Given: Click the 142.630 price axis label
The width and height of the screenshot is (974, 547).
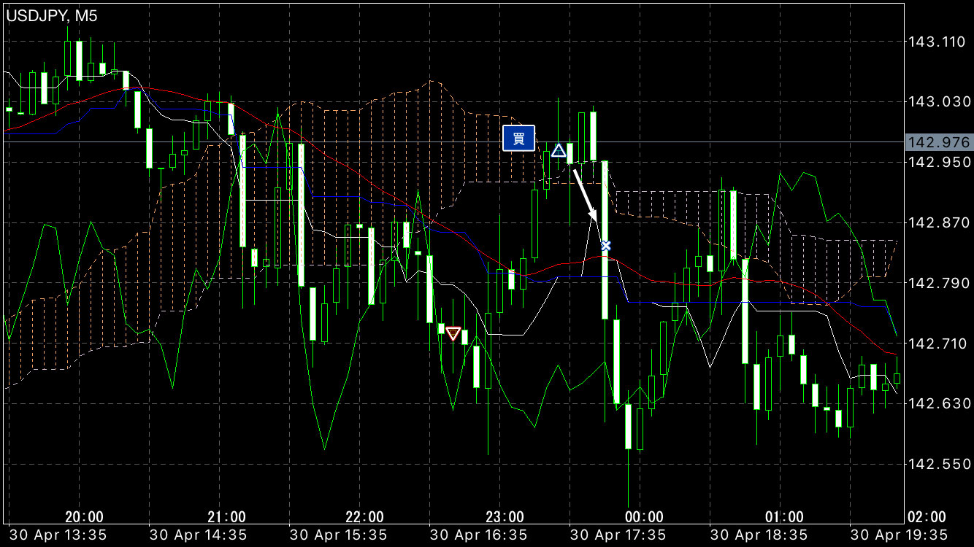Looking at the screenshot, I should point(937,403).
